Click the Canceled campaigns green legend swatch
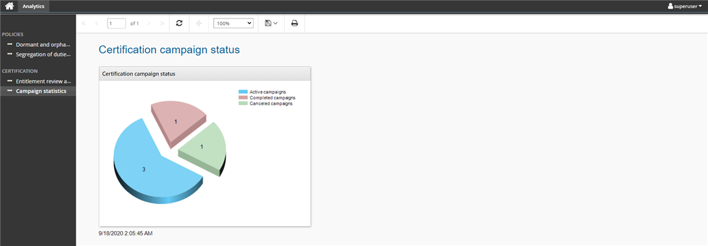 click(243, 104)
